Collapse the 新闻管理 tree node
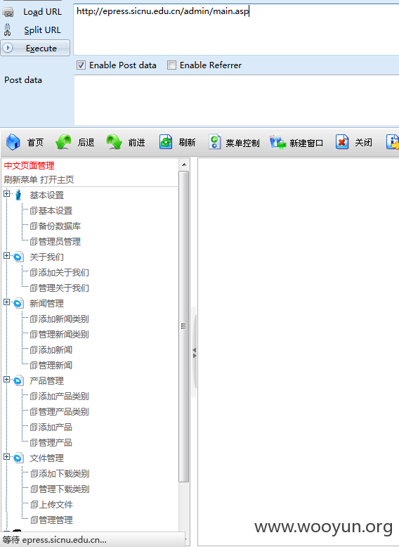This screenshot has height=547, width=399. 6,302
